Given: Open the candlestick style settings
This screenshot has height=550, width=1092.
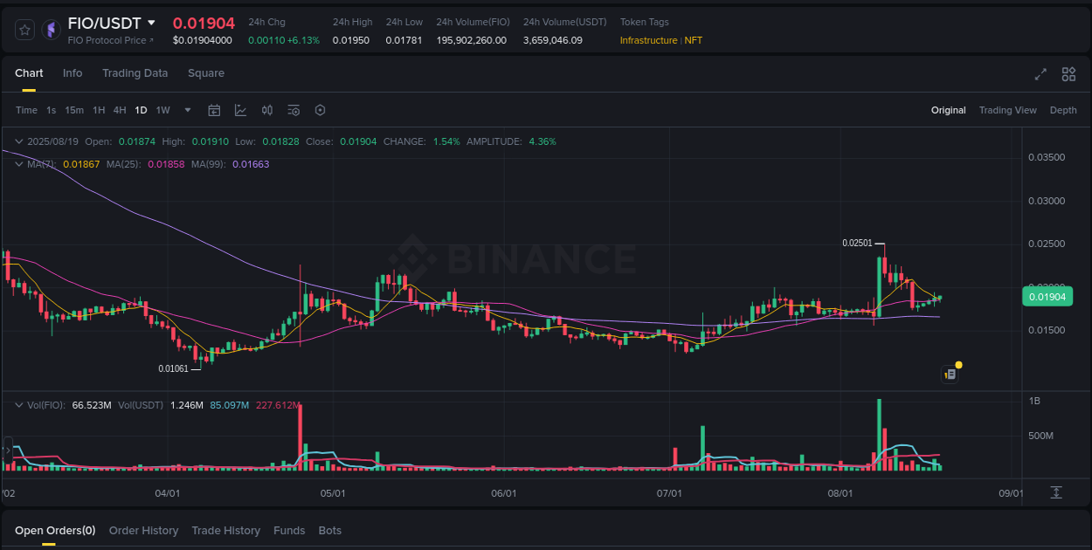Looking at the screenshot, I should click(x=267, y=110).
